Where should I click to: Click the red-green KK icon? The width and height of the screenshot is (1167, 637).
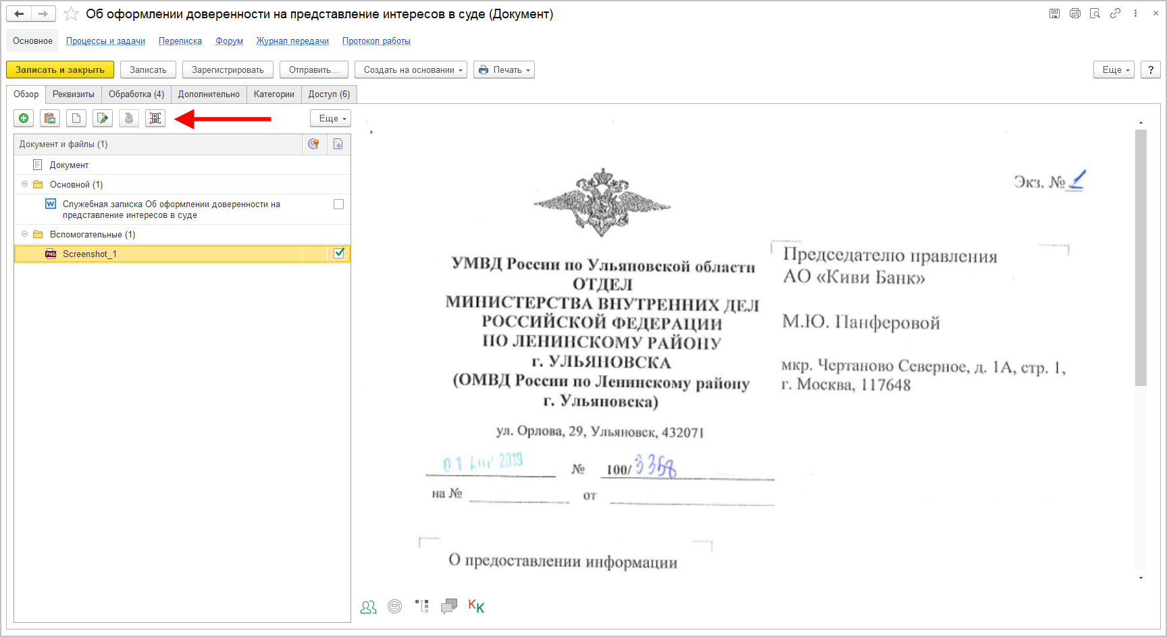coord(476,607)
